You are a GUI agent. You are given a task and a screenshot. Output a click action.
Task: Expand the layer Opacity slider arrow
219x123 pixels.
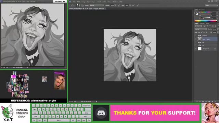click(x=218, y=29)
